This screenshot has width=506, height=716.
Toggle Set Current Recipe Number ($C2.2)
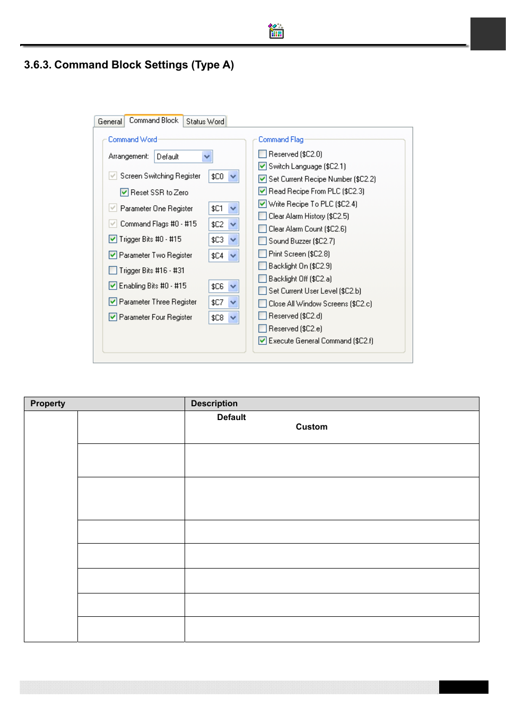(263, 179)
